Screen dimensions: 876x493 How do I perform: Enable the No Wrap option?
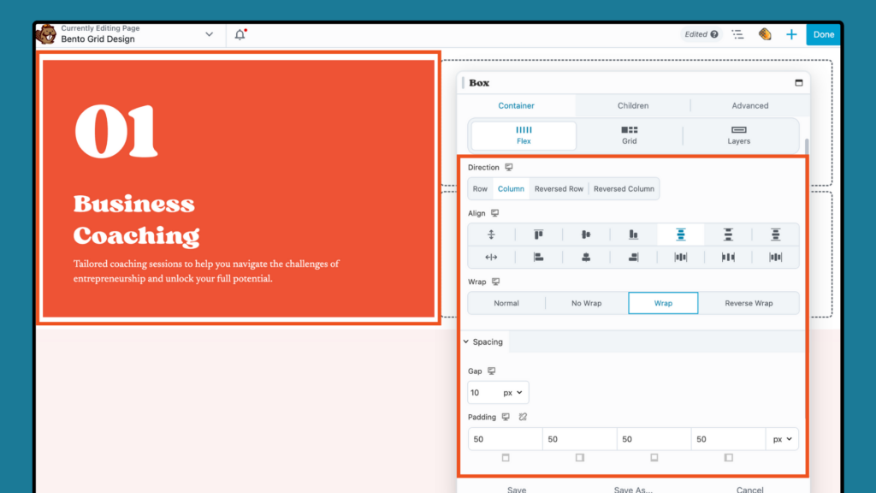[585, 303]
